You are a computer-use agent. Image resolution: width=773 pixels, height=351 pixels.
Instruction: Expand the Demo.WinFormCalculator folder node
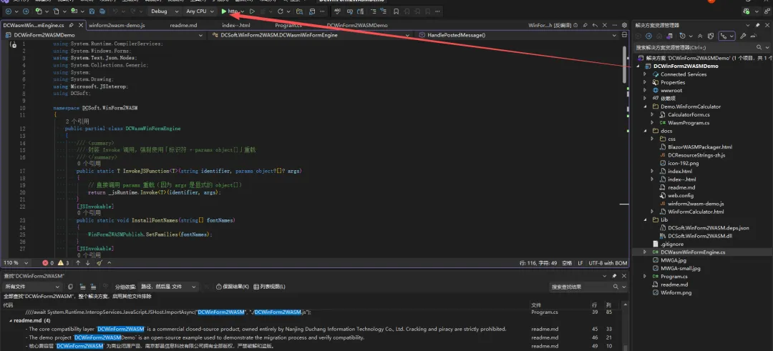(644, 107)
